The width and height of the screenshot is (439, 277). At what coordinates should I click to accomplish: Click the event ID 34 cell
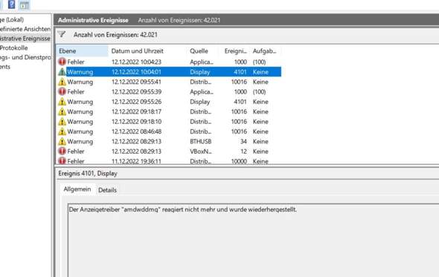click(x=243, y=141)
